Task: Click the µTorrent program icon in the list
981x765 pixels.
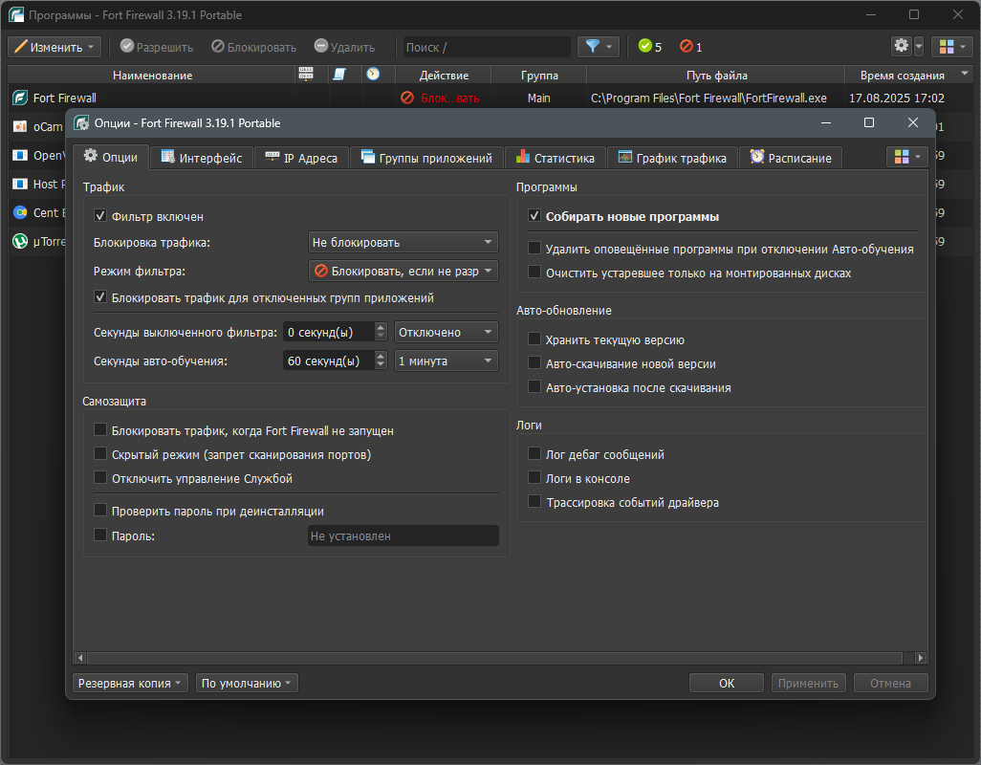Action: click(20, 241)
